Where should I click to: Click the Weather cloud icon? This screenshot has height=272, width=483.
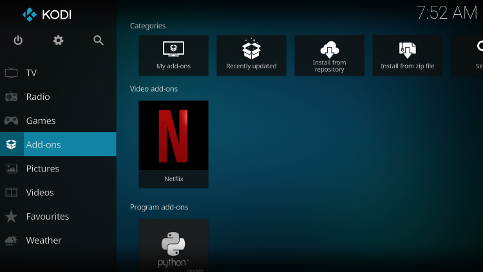click(x=12, y=240)
